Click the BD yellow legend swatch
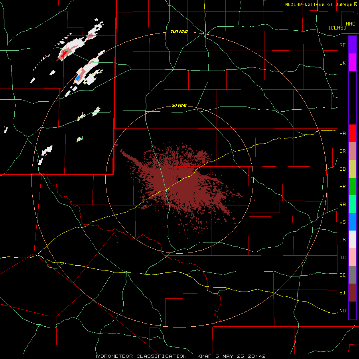Viewport: 359px width, 359px height. (x=352, y=169)
